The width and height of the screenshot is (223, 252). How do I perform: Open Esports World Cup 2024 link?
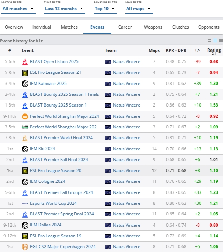[x=53, y=203]
